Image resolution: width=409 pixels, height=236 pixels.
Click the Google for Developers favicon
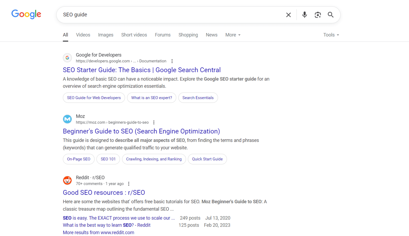click(x=67, y=58)
